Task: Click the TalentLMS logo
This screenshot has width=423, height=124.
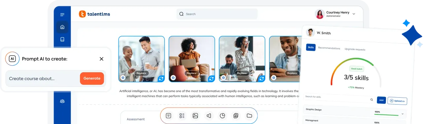Action: 95,14
